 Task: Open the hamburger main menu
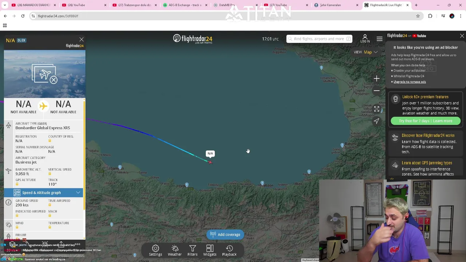click(x=379, y=39)
